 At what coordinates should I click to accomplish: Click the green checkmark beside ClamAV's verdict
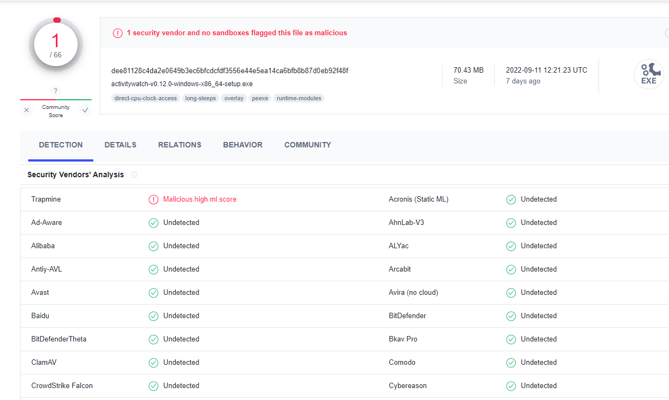coord(153,362)
